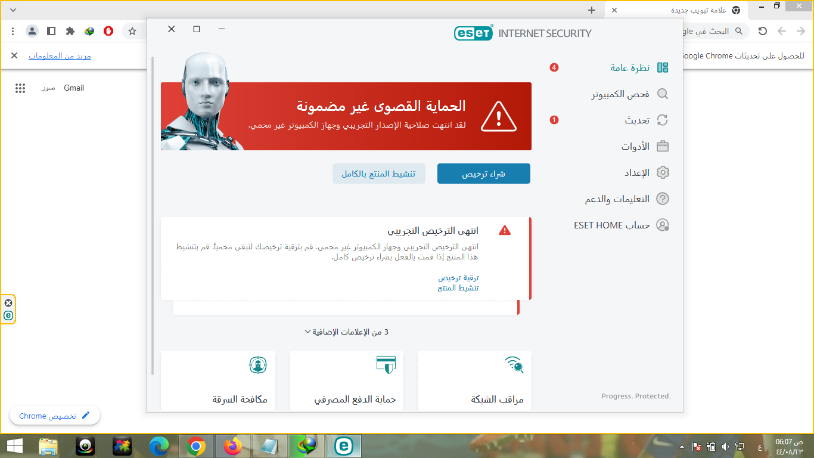Show hidden system tray icons arrow

click(682, 446)
